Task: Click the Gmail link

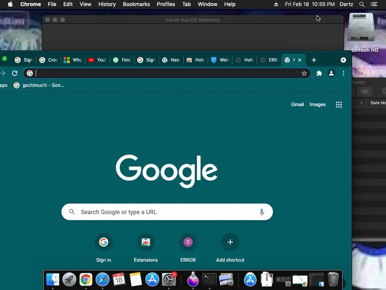Action: 297,104
